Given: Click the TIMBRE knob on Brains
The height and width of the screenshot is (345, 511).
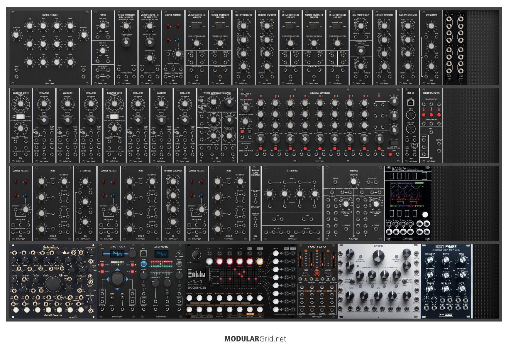Looking at the screenshot, I should [144, 275].
